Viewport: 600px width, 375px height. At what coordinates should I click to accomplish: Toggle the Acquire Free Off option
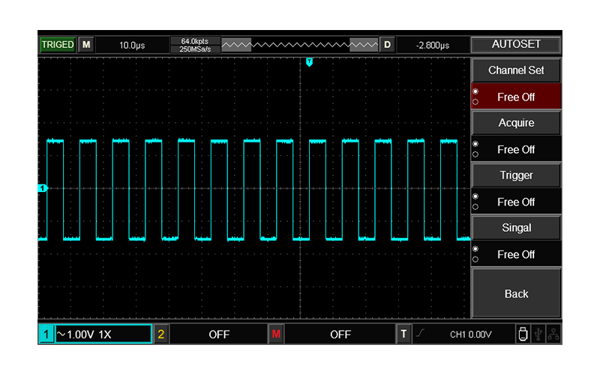[x=516, y=149]
